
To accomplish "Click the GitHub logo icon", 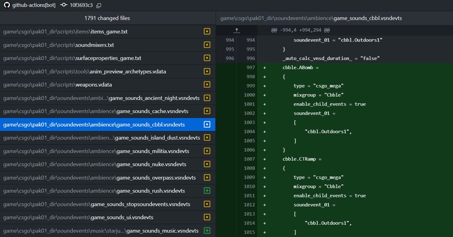I will click(x=6, y=5).
